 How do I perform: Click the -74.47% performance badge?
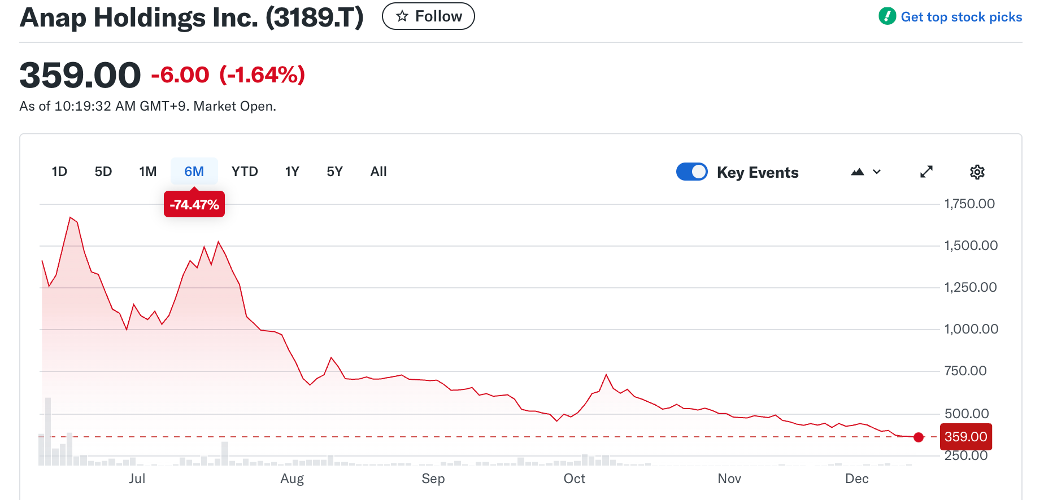[x=194, y=204]
